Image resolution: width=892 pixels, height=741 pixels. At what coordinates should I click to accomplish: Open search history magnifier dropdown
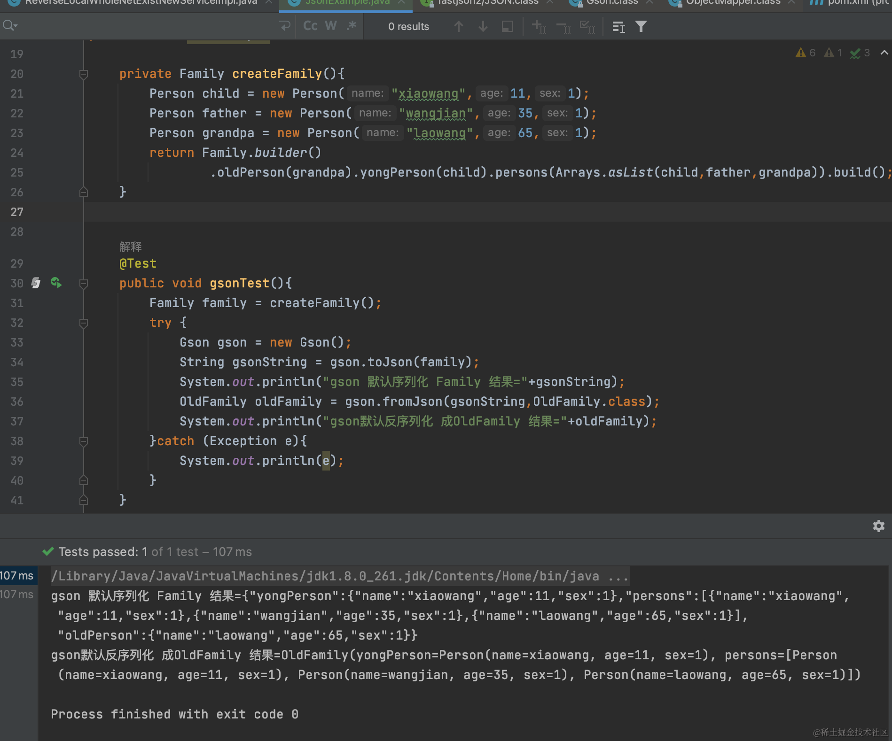tap(10, 26)
